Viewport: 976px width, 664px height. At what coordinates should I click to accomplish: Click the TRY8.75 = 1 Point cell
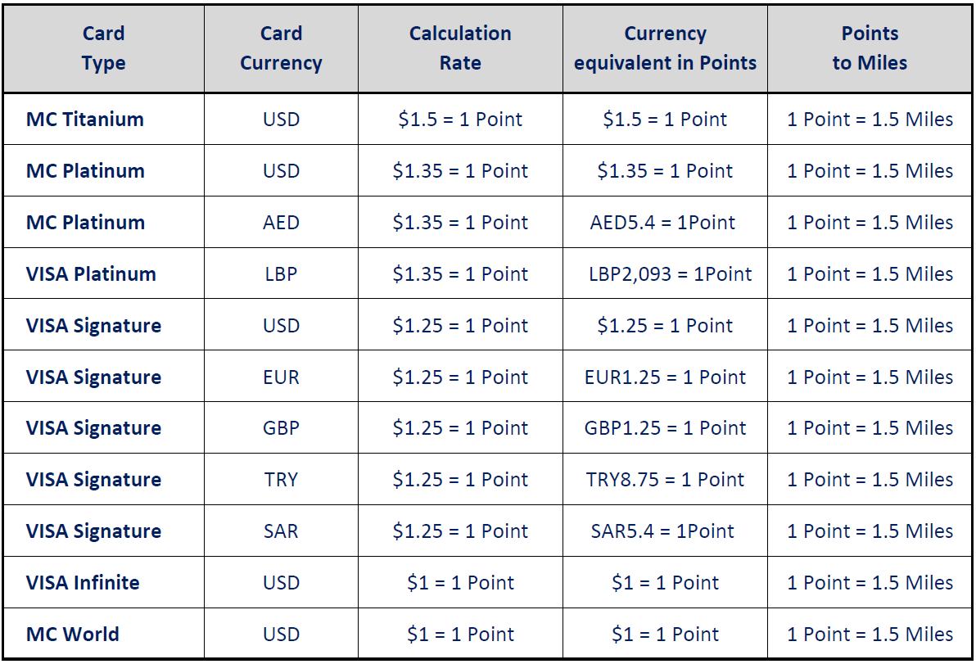coord(665,480)
